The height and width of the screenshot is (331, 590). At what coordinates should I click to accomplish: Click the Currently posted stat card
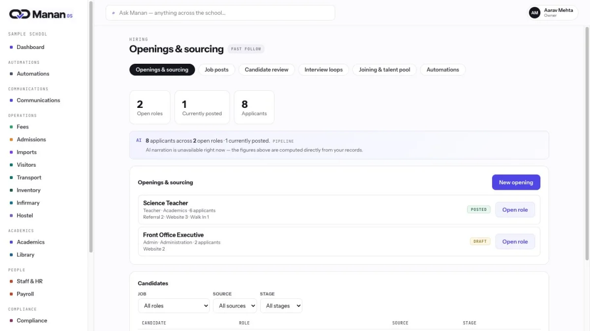pyautogui.click(x=202, y=107)
